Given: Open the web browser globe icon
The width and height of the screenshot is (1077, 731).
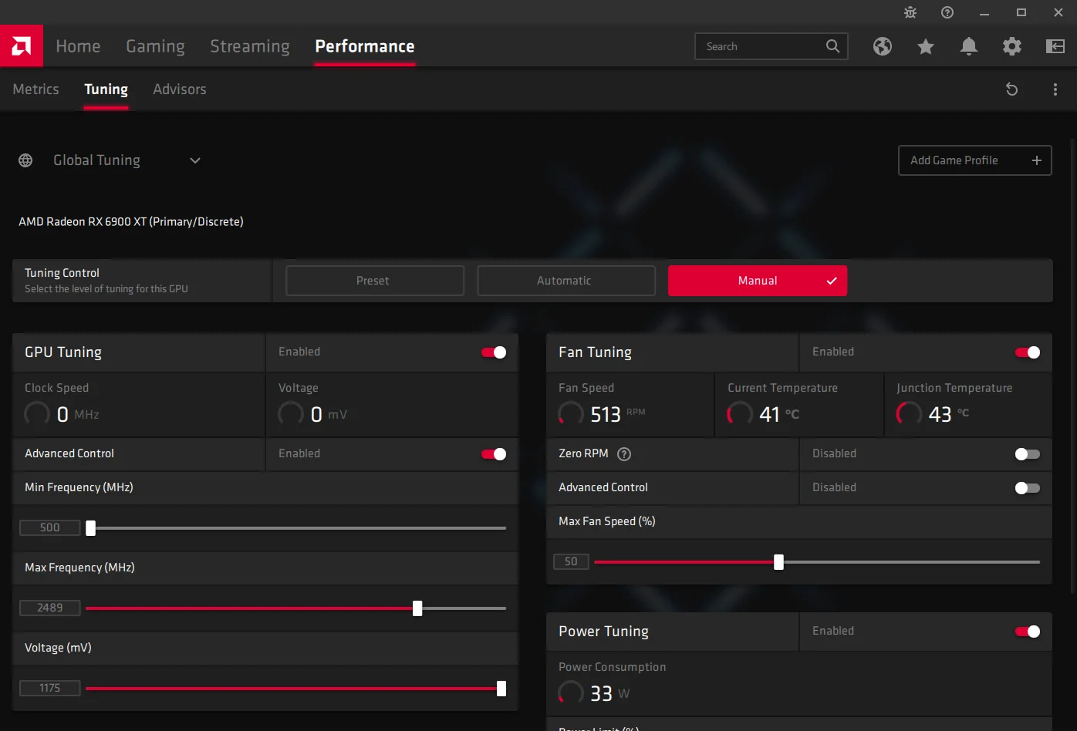Looking at the screenshot, I should pyautogui.click(x=883, y=46).
